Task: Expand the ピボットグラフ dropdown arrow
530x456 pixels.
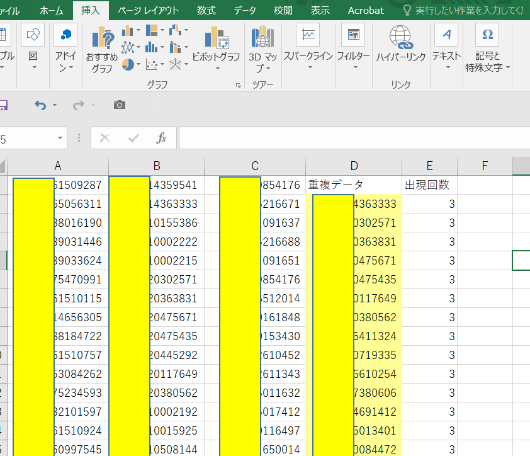Action: [218, 68]
